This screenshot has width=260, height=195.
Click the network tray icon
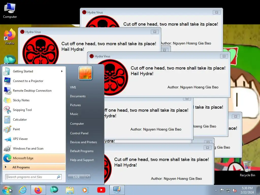tap(228, 190)
